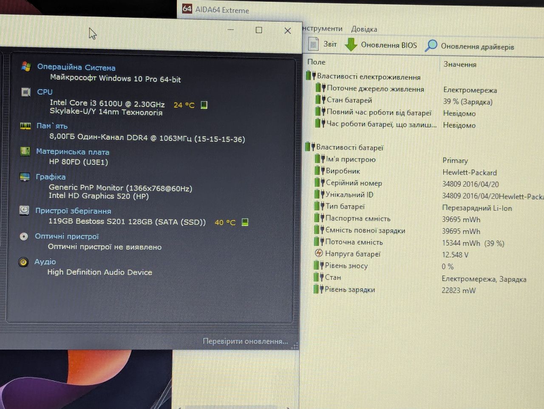This screenshot has width=544, height=409.
Task: Open the Оптичні пристрої section link
Action: pos(67,236)
